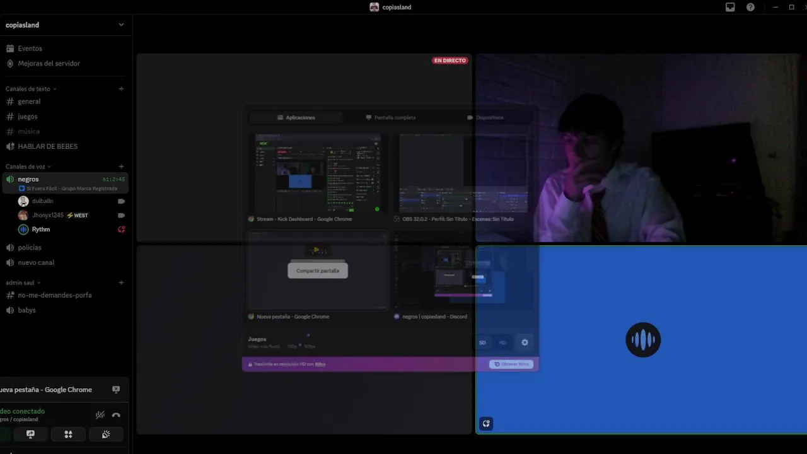Click the Obtener Nitro button
Viewport: 807px width, 454px height.
pos(511,364)
